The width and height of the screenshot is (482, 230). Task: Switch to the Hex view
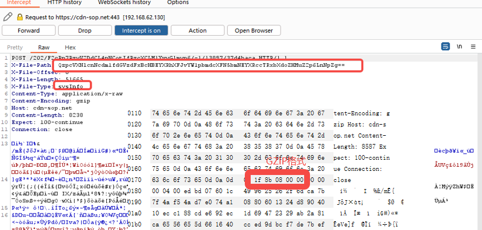[70, 47]
